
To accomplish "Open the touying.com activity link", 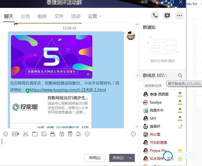I will pyautogui.click(x=68, y=90).
